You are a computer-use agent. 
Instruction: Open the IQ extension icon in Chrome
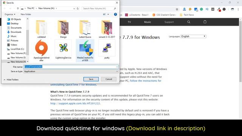[x=207, y=9]
